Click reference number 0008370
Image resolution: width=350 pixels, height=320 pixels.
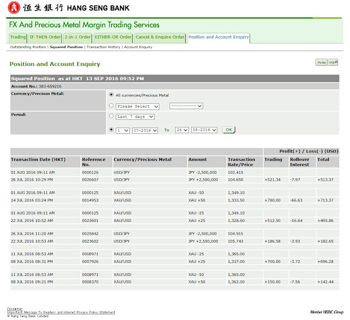[x=90, y=282]
